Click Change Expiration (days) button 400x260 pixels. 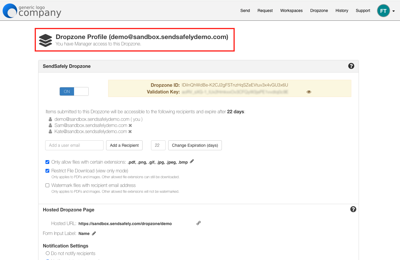(195, 145)
